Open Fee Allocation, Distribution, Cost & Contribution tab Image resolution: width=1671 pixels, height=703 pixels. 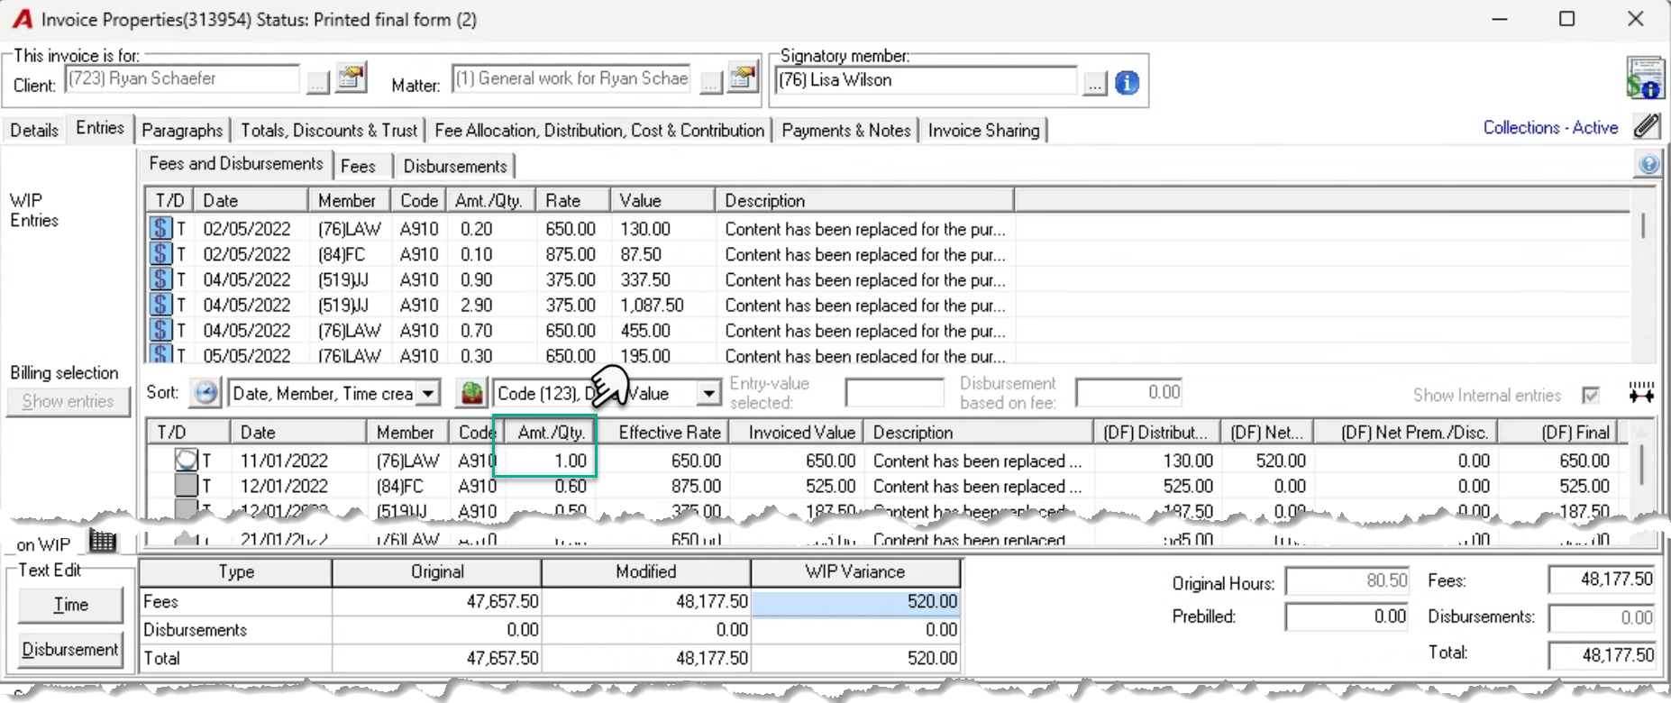(x=599, y=130)
